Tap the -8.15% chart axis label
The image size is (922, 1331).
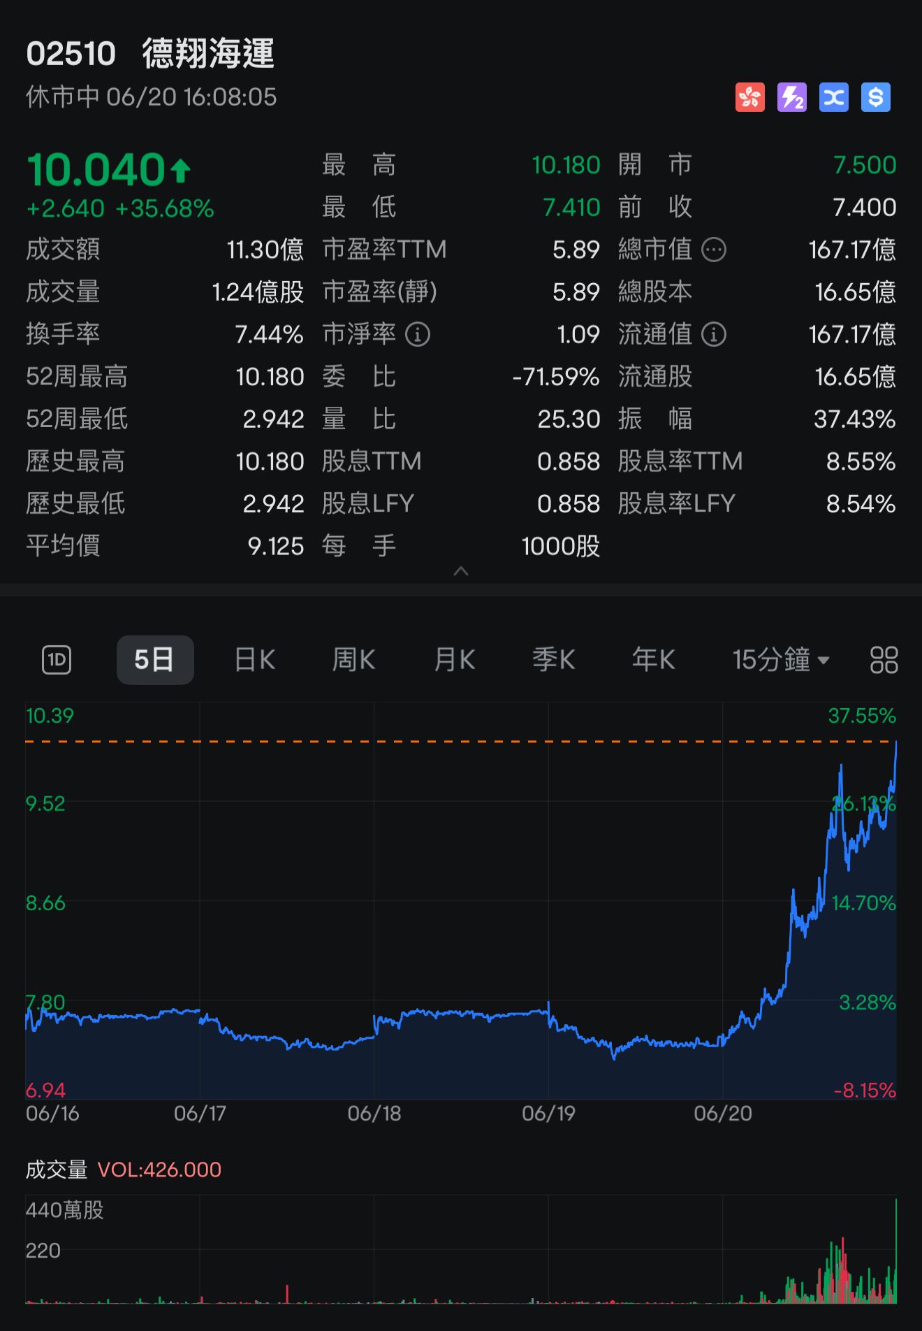865,1090
